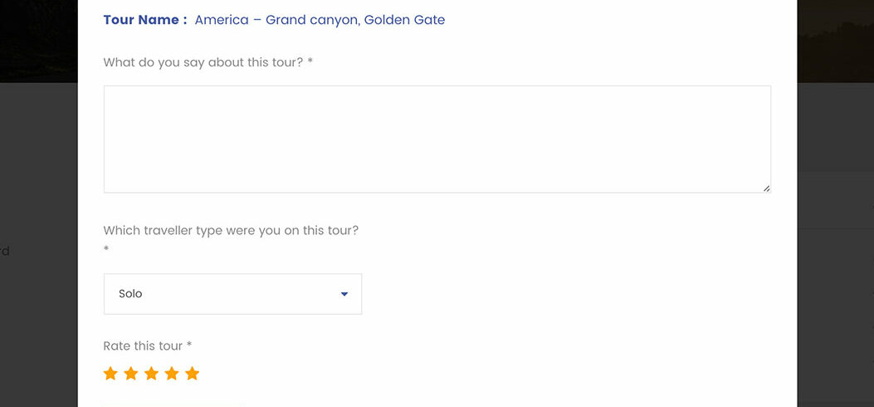The width and height of the screenshot is (874, 407).
Task: Open the Solo traveller type combo box
Action: coord(224,294)
